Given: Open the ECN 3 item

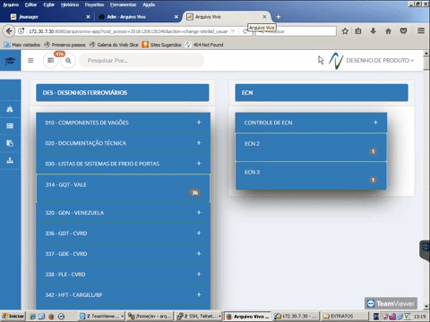Looking at the screenshot, I should (x=311, y=176).
